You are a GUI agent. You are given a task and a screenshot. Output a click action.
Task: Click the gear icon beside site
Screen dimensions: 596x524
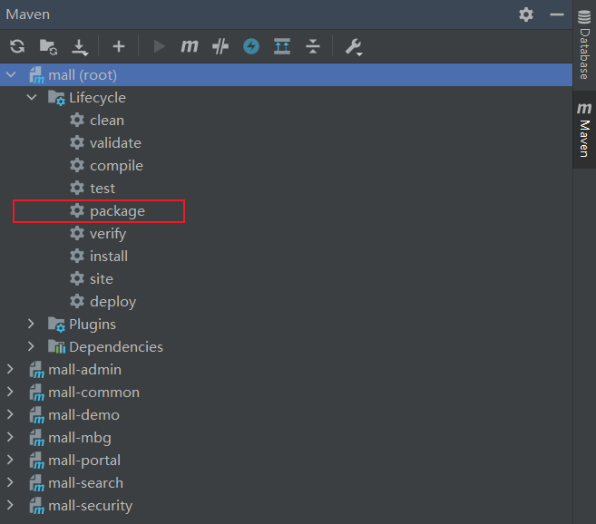click(x=77, y=278)
